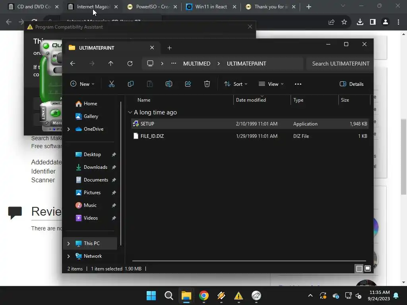
Task: Go forward with Explorer forward arrow
Action: (92, 64)
